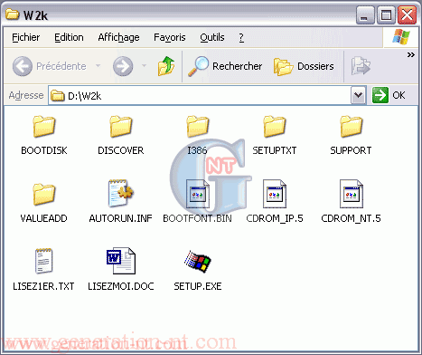Select the VALUEADD folder icon
The height and width of the screenshot is (355, 422).
pos(44,194)
